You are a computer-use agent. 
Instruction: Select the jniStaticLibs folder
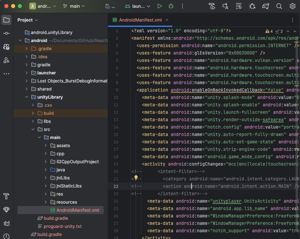click(x=66, y=186)
